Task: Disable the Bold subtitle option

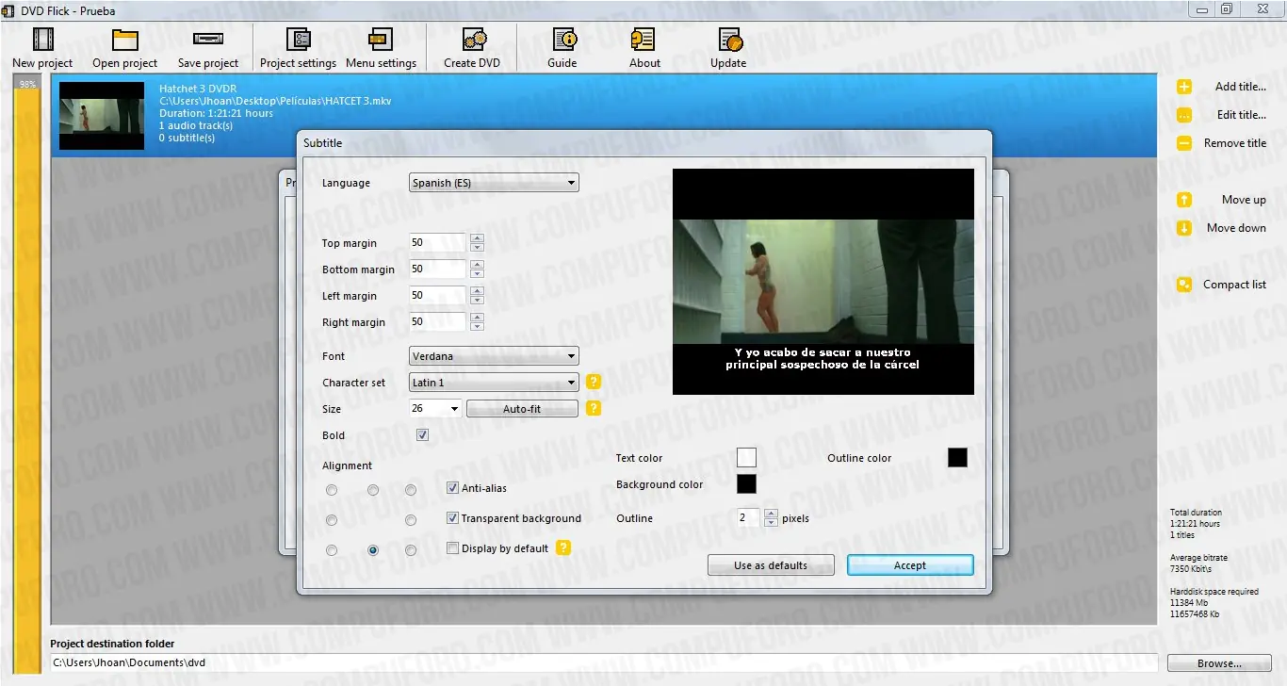Action: [422, 434]
